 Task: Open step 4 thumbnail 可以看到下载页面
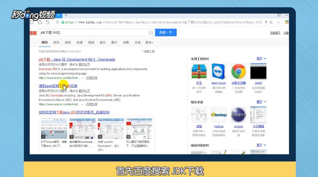point(139,128)
